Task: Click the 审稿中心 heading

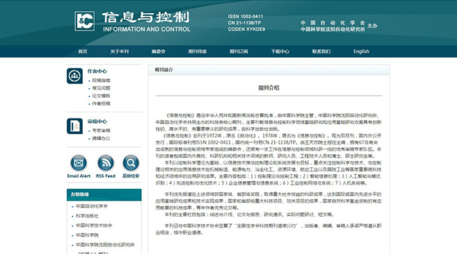Action: (97, 121)
